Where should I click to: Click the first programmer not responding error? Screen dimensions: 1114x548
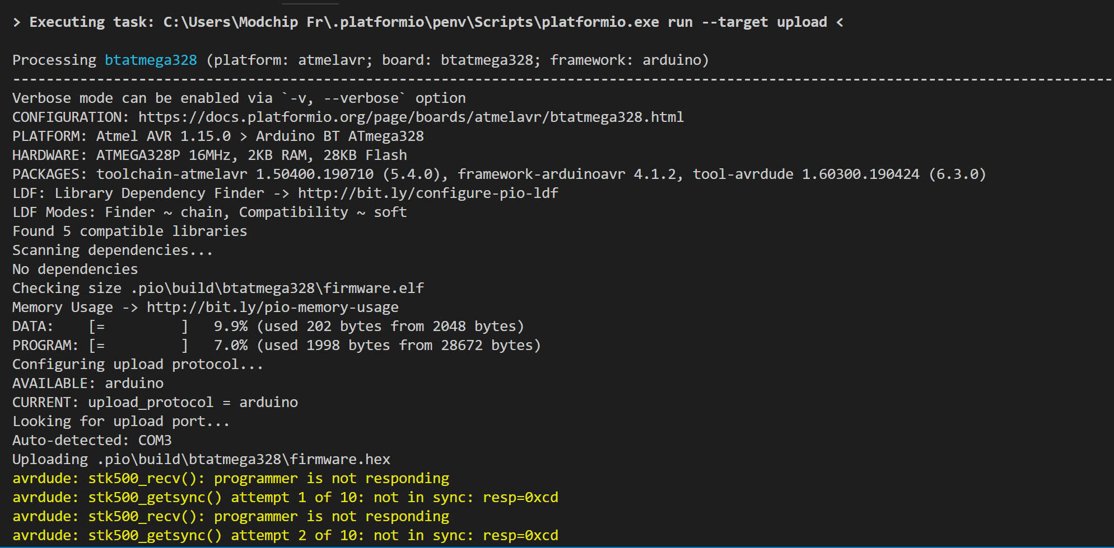(x=231, y=478)
